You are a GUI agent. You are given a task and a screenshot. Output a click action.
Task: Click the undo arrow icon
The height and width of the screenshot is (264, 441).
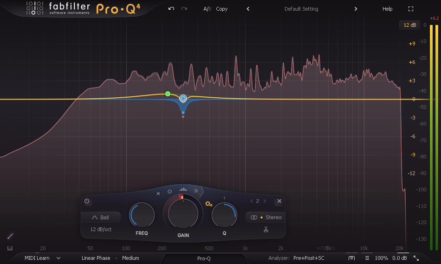pos(171,9)
